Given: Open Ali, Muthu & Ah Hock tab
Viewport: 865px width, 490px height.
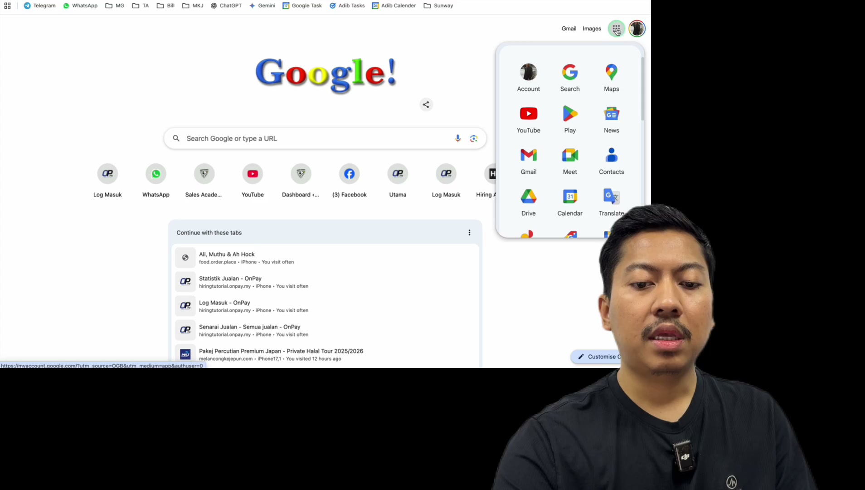Looking at the screenshot, I should pyautogui.click(x=325, y=258).
